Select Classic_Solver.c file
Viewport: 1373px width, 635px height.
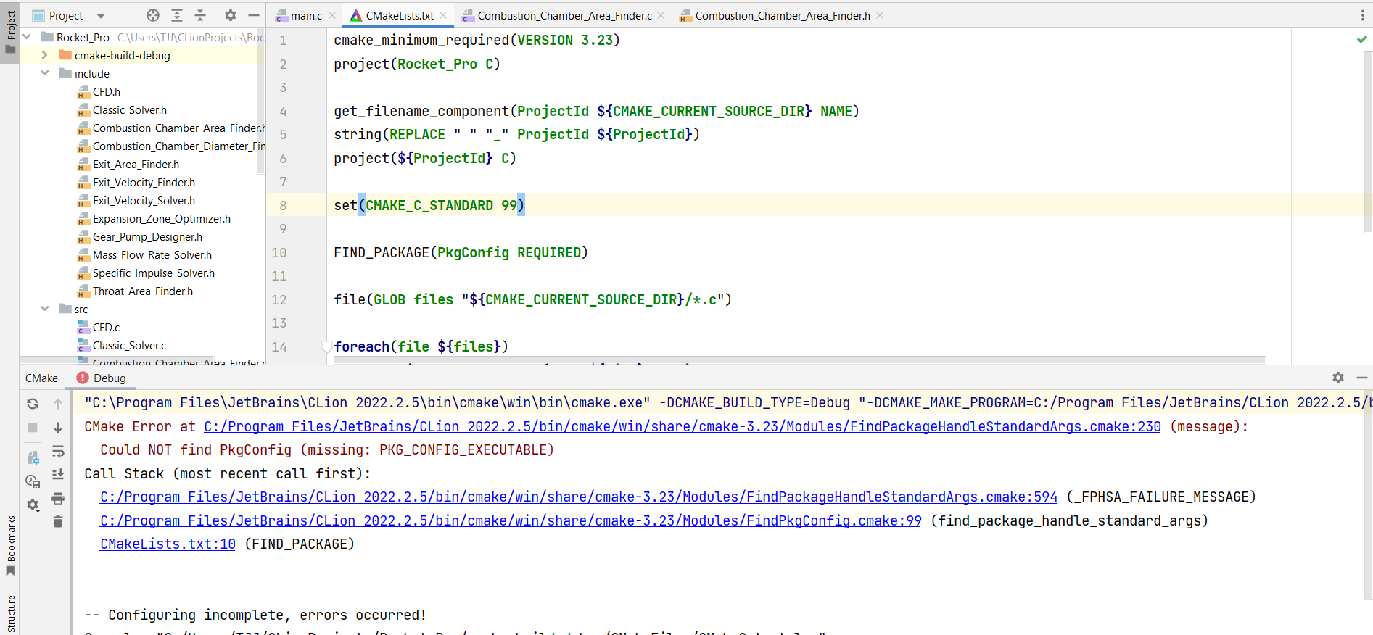130,345
